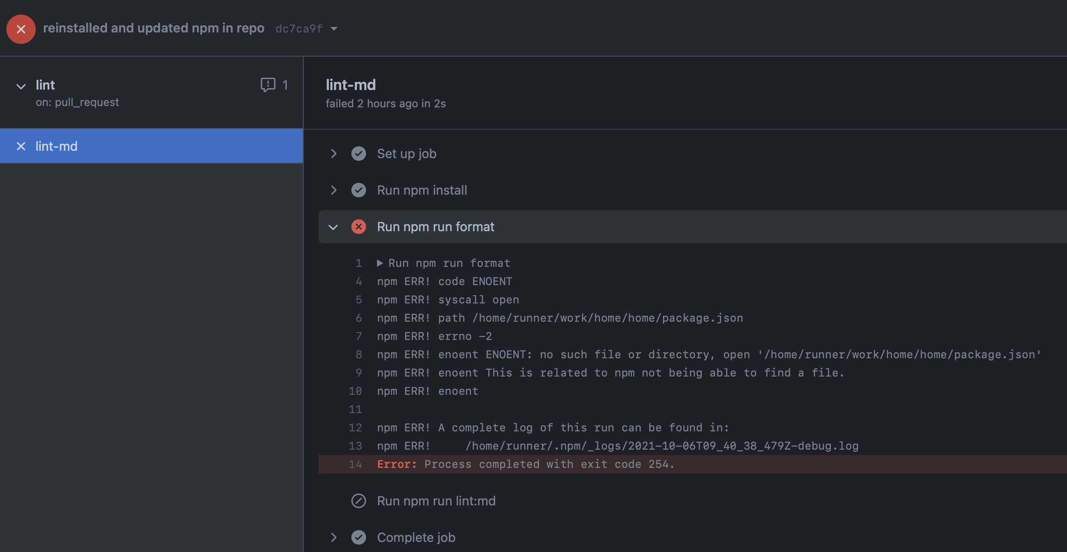Open the Set up job step
1067x552 pixels.
407,154
